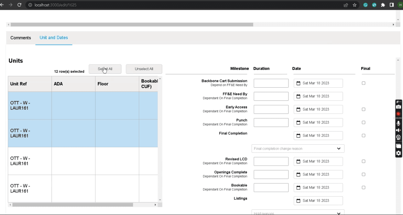Viewport: 403px width, 215px height.
Task: Open calendar icon for Listings date
Action: coord(298,200)
